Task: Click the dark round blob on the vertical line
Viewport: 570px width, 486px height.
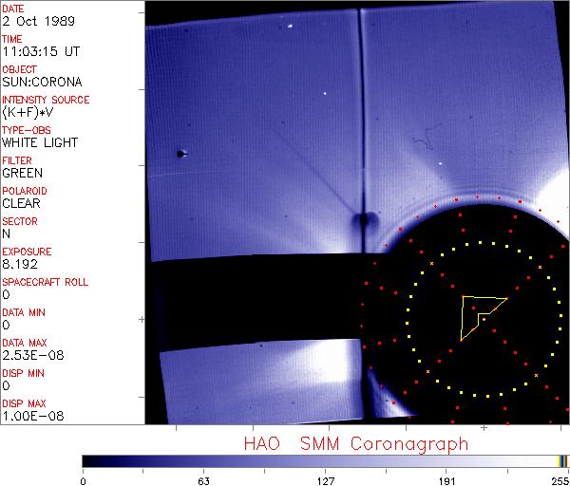Action: click(x=361, y=222)
